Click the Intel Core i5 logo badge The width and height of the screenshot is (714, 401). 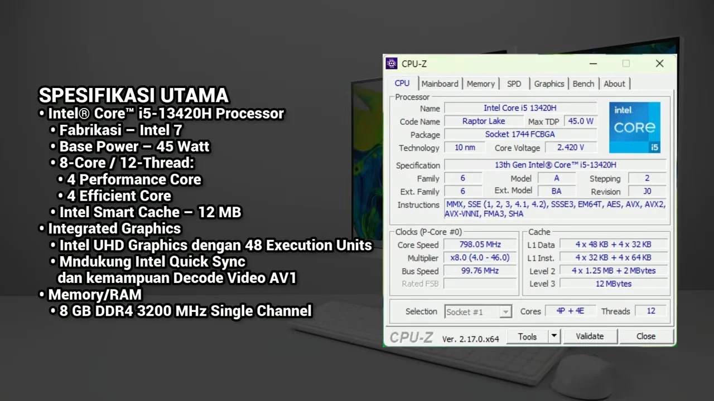click(635, 127)
